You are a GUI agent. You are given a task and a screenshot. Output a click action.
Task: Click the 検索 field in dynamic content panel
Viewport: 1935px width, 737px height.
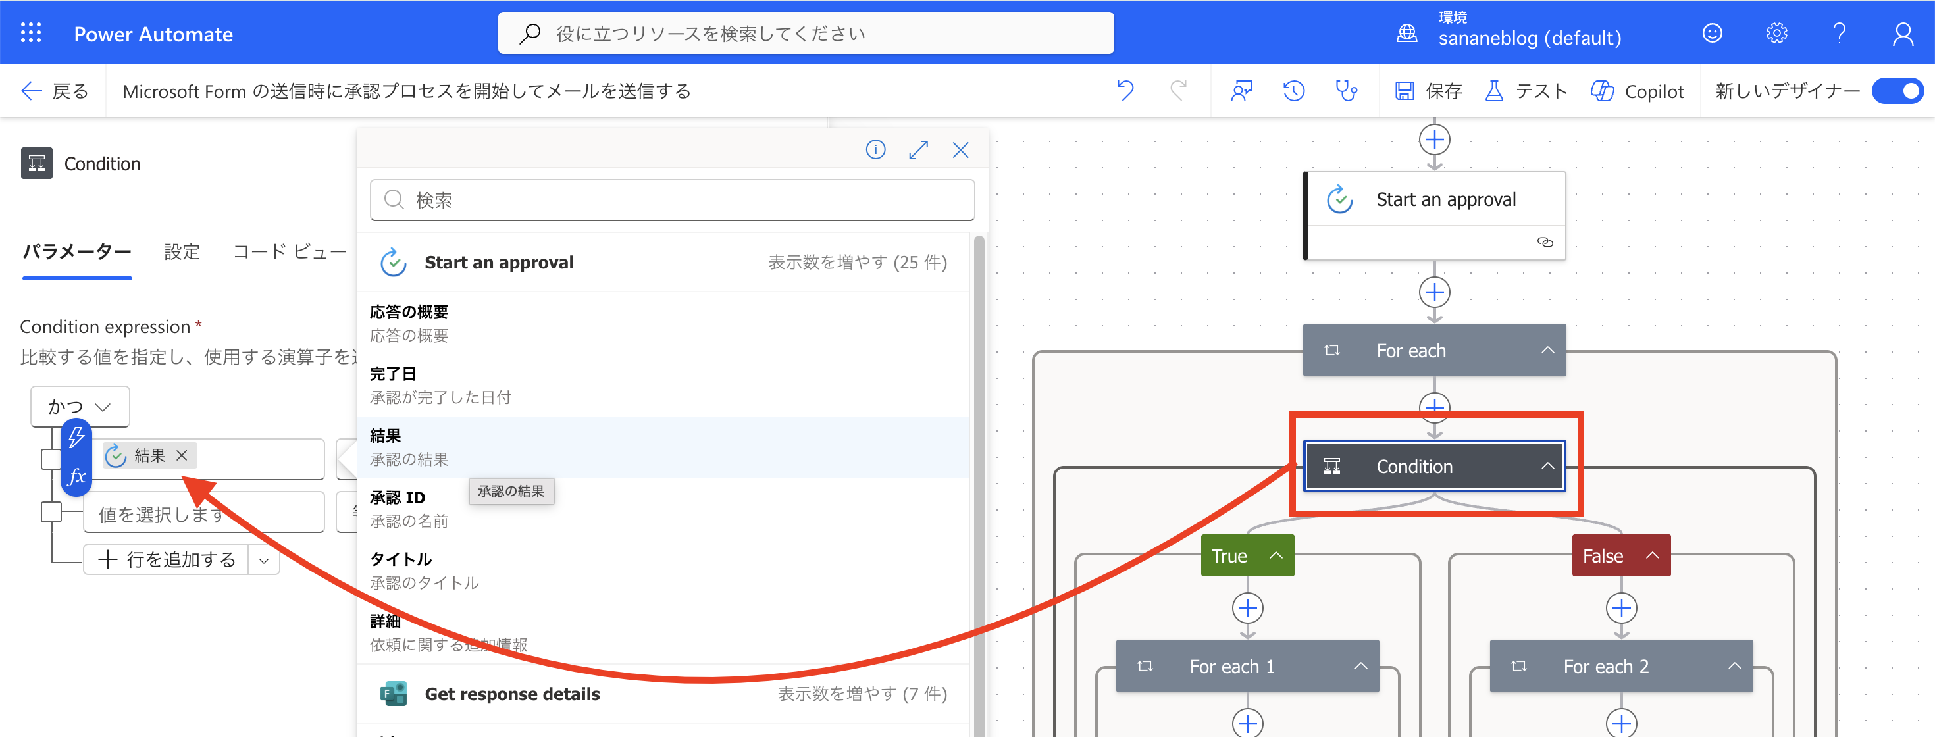(x=671, y=200)
